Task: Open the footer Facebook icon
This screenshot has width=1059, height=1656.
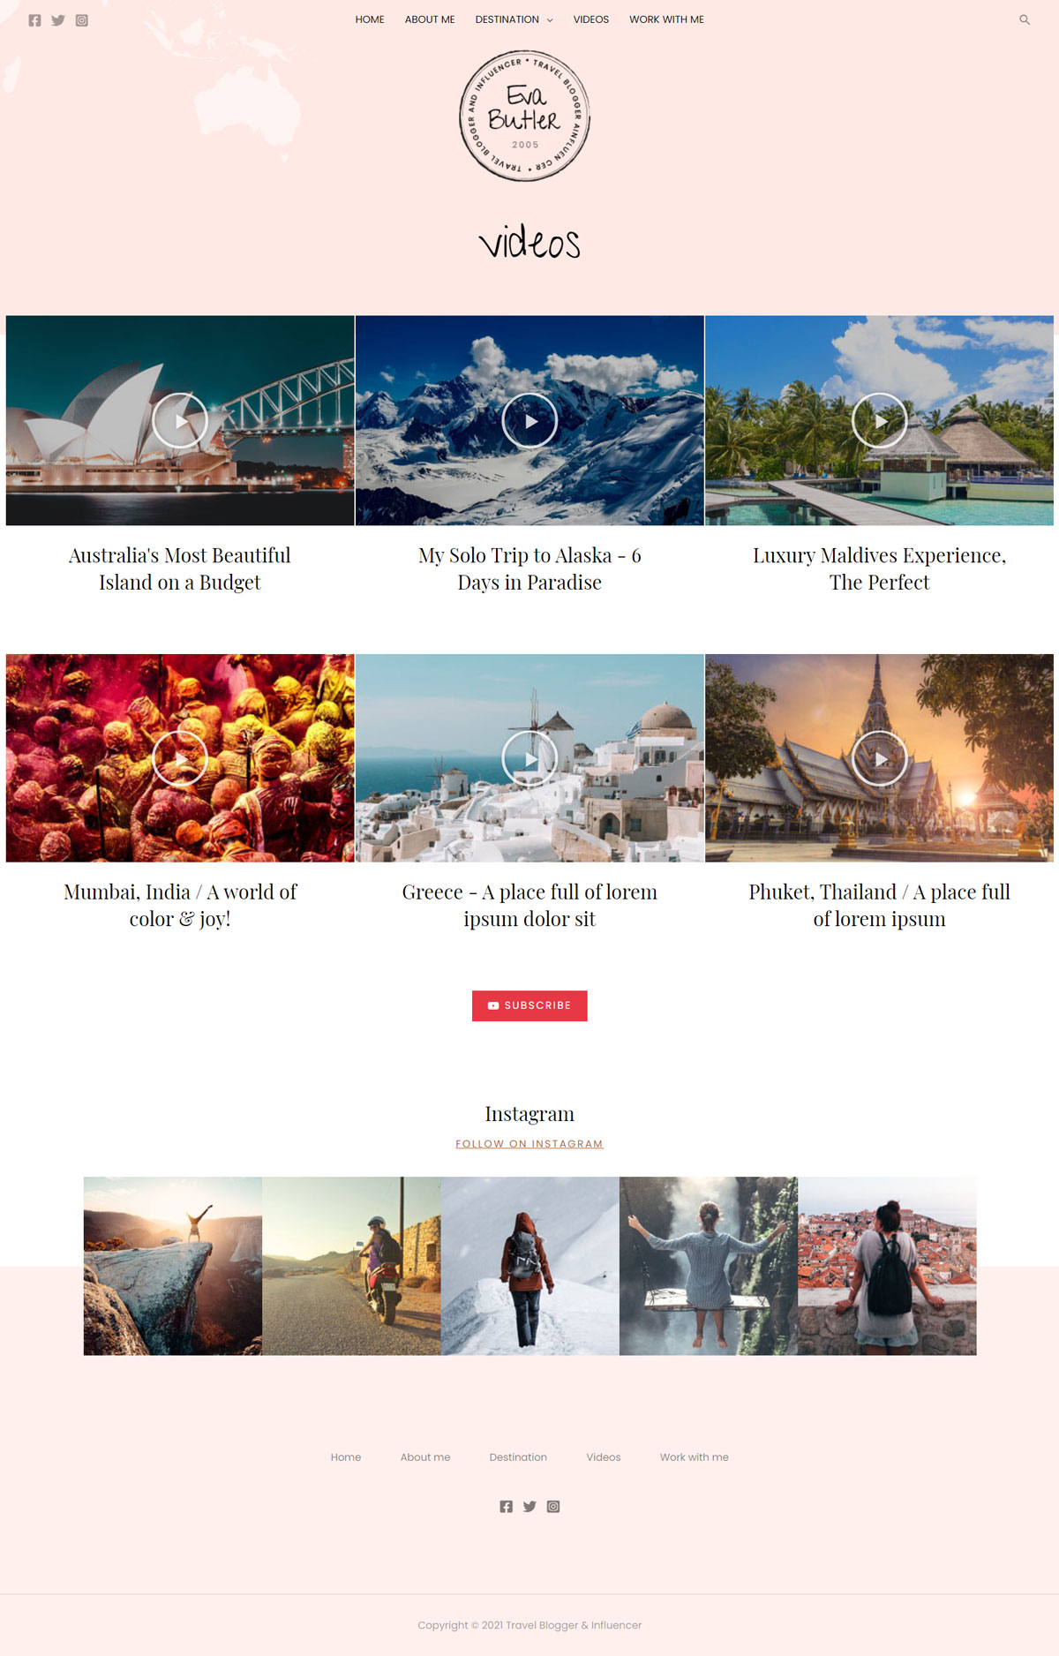Action: click(506, 1507)
